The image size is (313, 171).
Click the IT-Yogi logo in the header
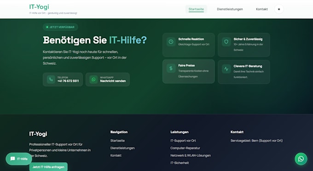39,7
